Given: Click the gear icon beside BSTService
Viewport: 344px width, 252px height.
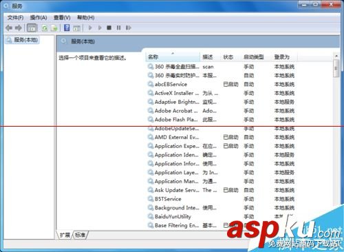Looking at the screenshot, I should [x=151, y=199].
